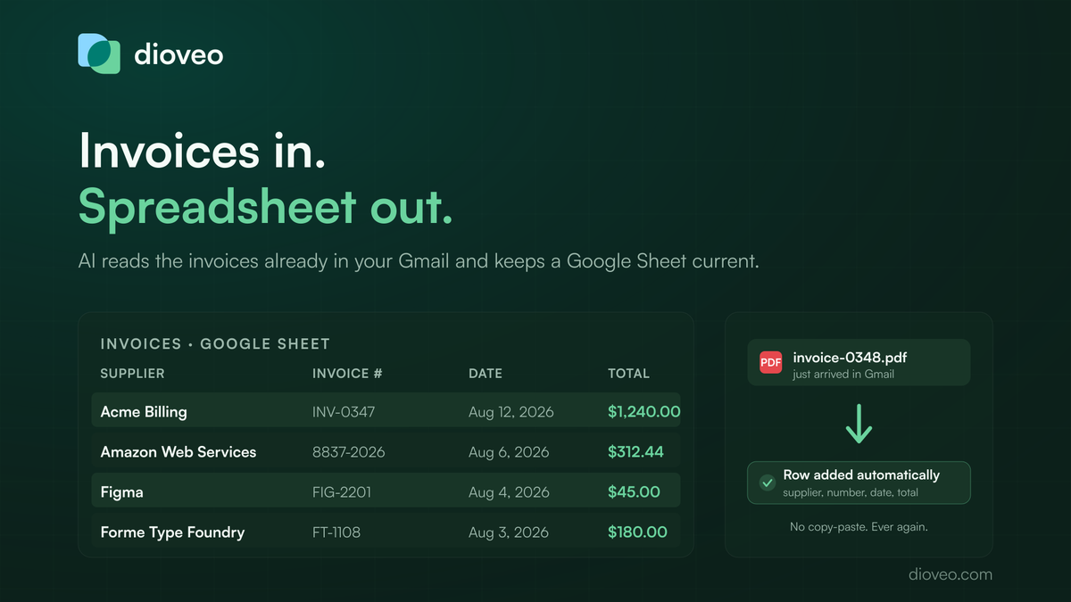The height and width of the screenshot is (602, 1071).
Task: Select the 8837-2026 invoice number cell
Action: click(x=348, y=452)
